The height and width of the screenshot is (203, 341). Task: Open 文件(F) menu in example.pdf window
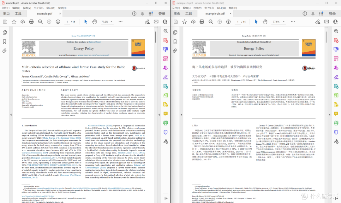(x=5, y=8)
